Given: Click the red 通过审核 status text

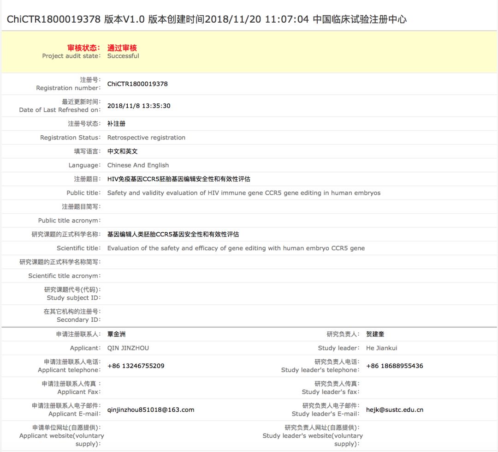Looking at the screenshot, I should 122,48.
